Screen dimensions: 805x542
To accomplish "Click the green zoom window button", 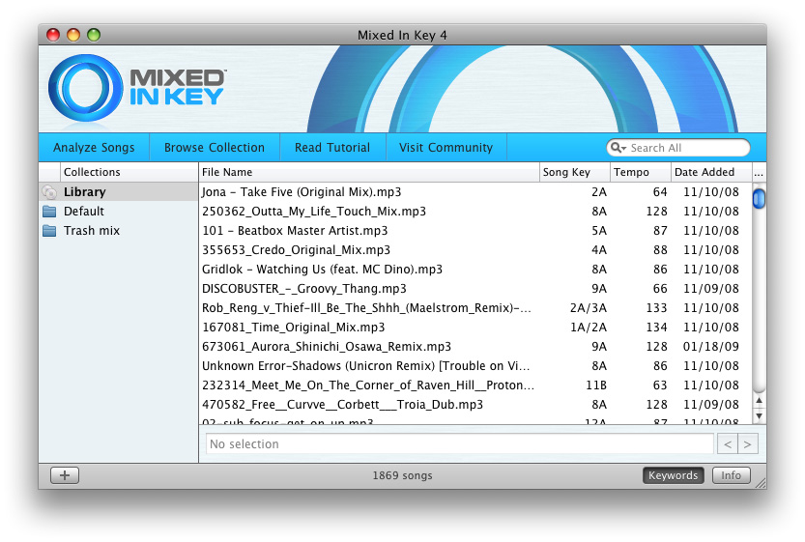I will pos(94,35).
